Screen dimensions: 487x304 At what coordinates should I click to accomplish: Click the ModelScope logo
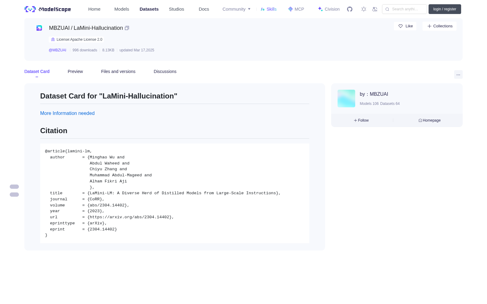click(x=47, y=9)
